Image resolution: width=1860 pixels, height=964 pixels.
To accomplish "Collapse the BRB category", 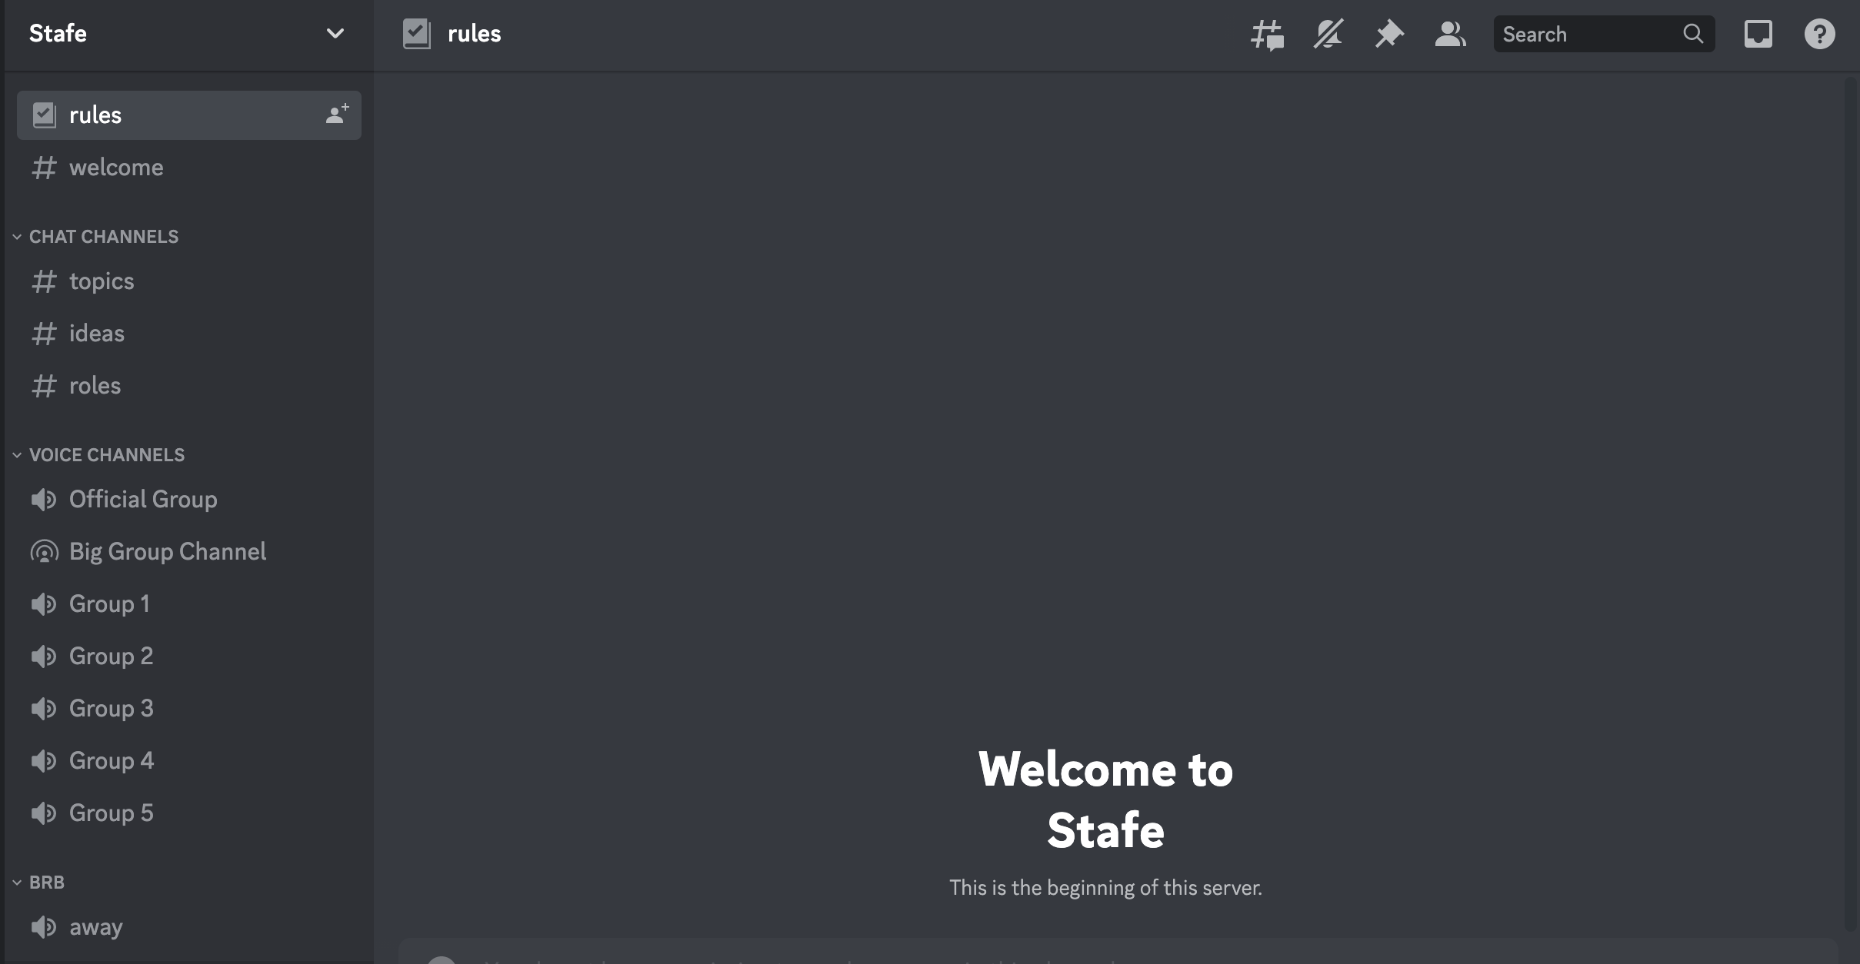I will 46,882.
